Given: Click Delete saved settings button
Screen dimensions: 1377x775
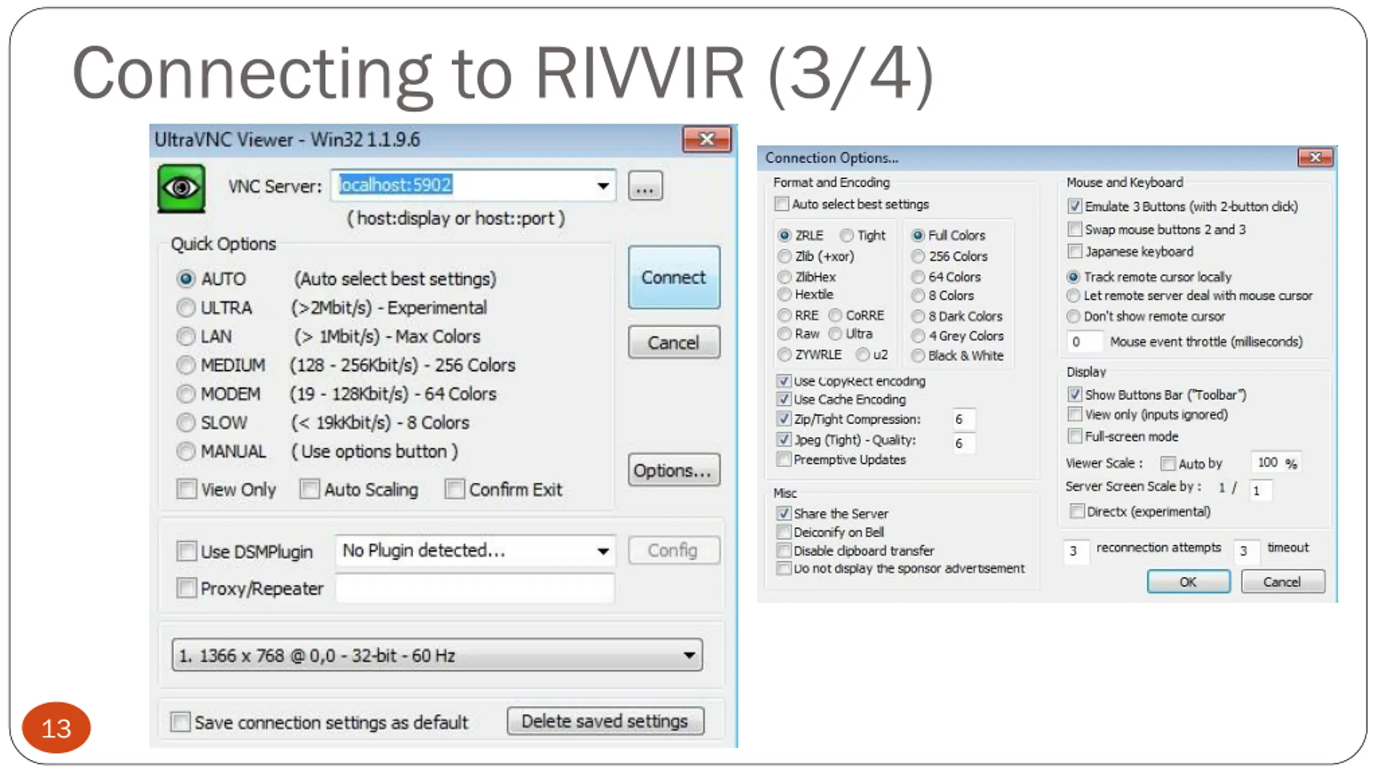Looking at the screenshot, I should (605, 721).
